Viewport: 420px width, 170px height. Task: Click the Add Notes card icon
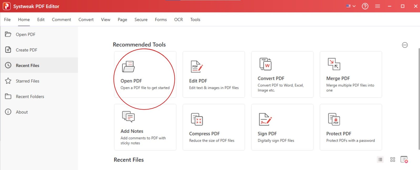point(128,117)
